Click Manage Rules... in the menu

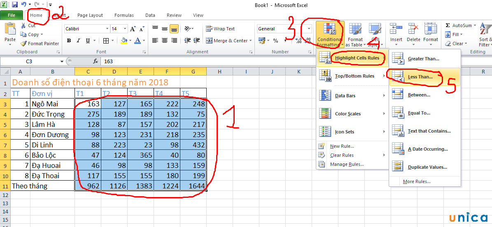coord(347,164)
